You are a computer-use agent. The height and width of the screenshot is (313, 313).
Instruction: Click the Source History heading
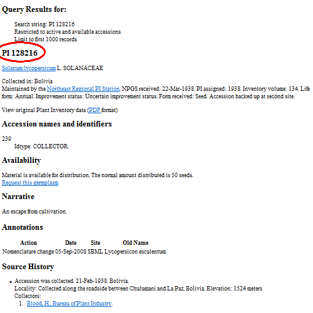coord(28,267)
